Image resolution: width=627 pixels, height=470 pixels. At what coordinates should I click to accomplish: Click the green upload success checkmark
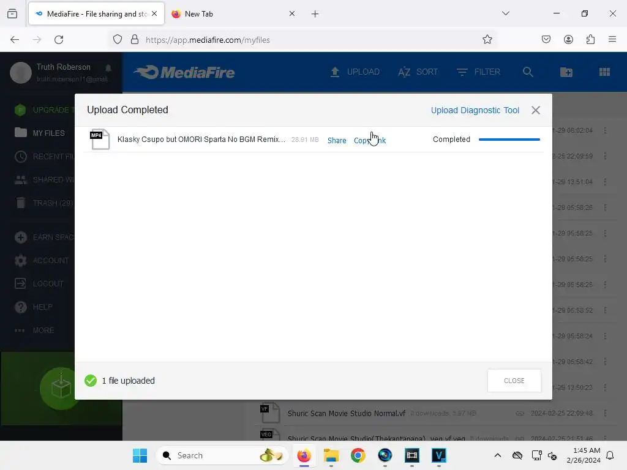click(91, 381)
